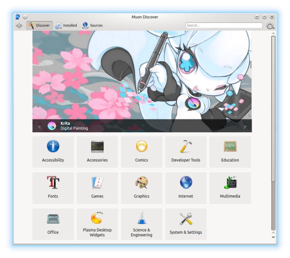
Task: Select the Office typewriter icon
Action: pyautogui.click(x=53, y=219)
